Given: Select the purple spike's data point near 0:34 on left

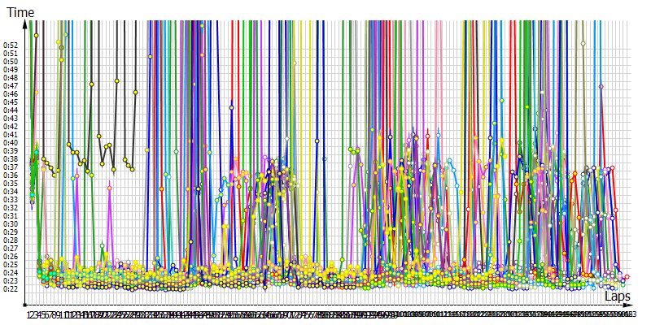Looking at the screenshot, I should coord(109,188).
